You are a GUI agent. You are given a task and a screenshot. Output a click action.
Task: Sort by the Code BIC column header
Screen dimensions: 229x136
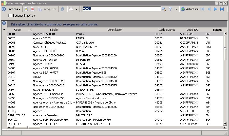192,30
